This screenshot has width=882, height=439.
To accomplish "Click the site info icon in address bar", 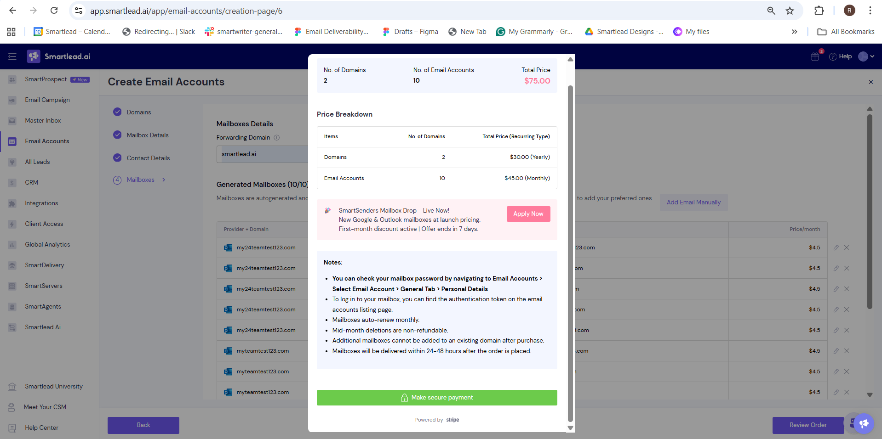I will coord(79,11).
